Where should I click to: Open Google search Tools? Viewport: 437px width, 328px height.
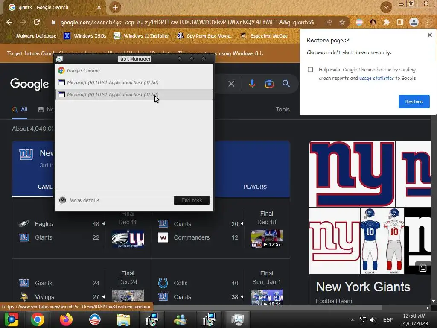283,110
